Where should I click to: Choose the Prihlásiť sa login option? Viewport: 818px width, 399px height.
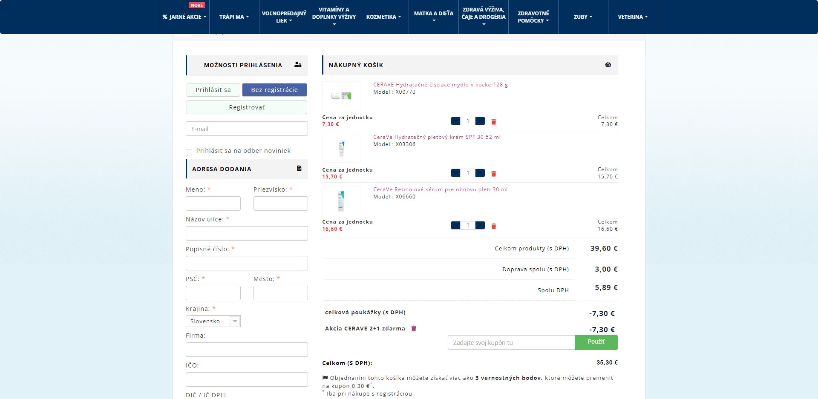(213, 90)
